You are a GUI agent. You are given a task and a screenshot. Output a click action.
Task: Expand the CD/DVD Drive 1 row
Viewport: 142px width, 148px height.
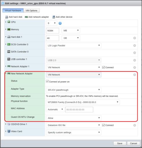click(x=6, y=124)
